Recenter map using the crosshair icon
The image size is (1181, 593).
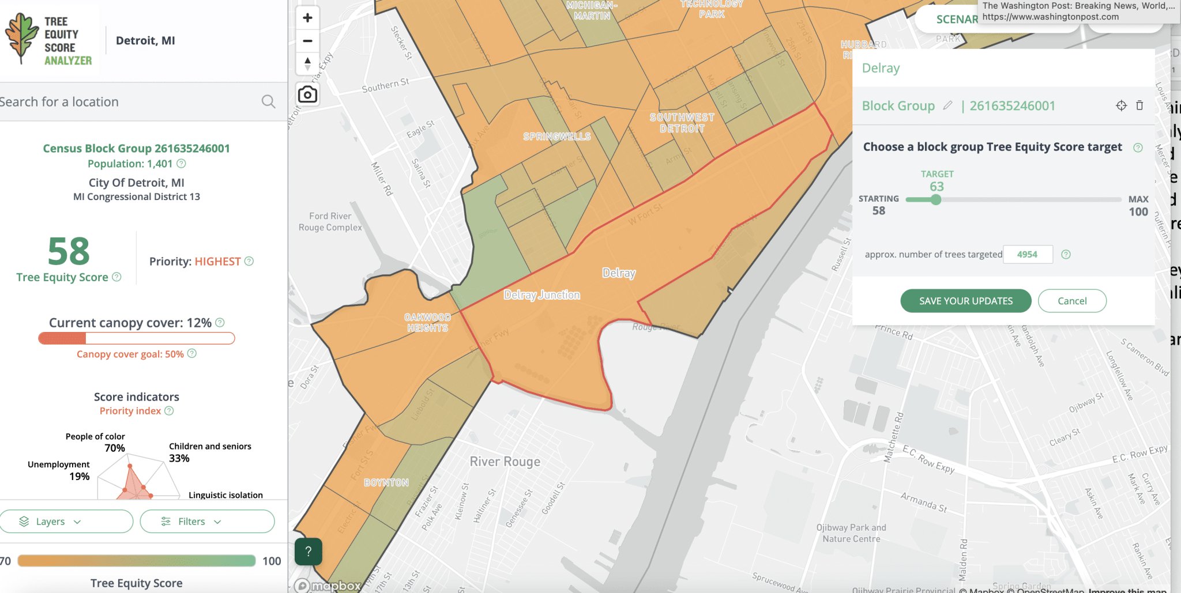(1121, 106)
